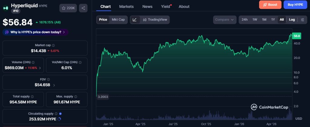Viewport: 310px width, 127px height.
Task: Open the Yield tab
Action: point(166,7)
